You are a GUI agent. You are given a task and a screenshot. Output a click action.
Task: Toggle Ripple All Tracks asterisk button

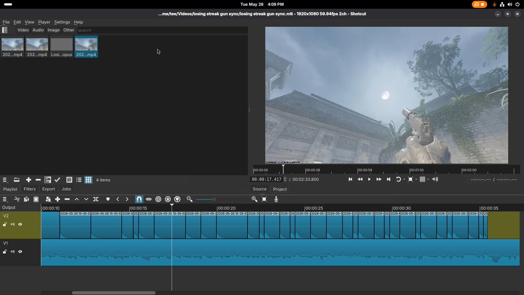(168, 199)
